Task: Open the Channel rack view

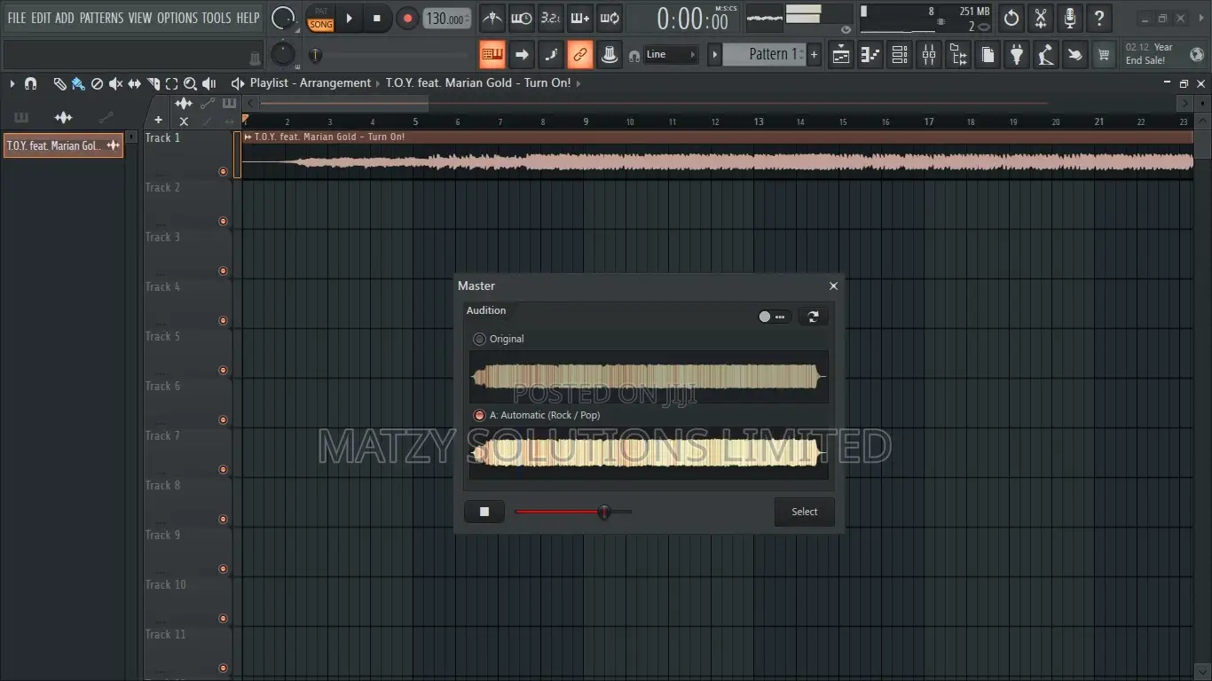Action: pyautogui.click(x=900, y=55)
